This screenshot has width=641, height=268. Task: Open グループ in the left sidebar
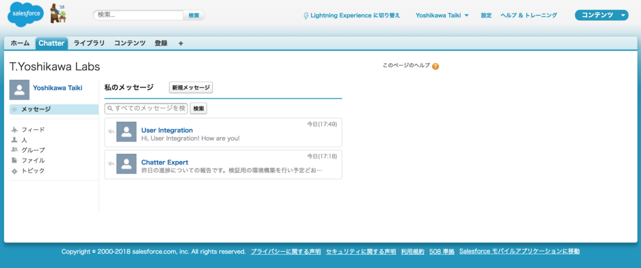[x=33, y=150]
